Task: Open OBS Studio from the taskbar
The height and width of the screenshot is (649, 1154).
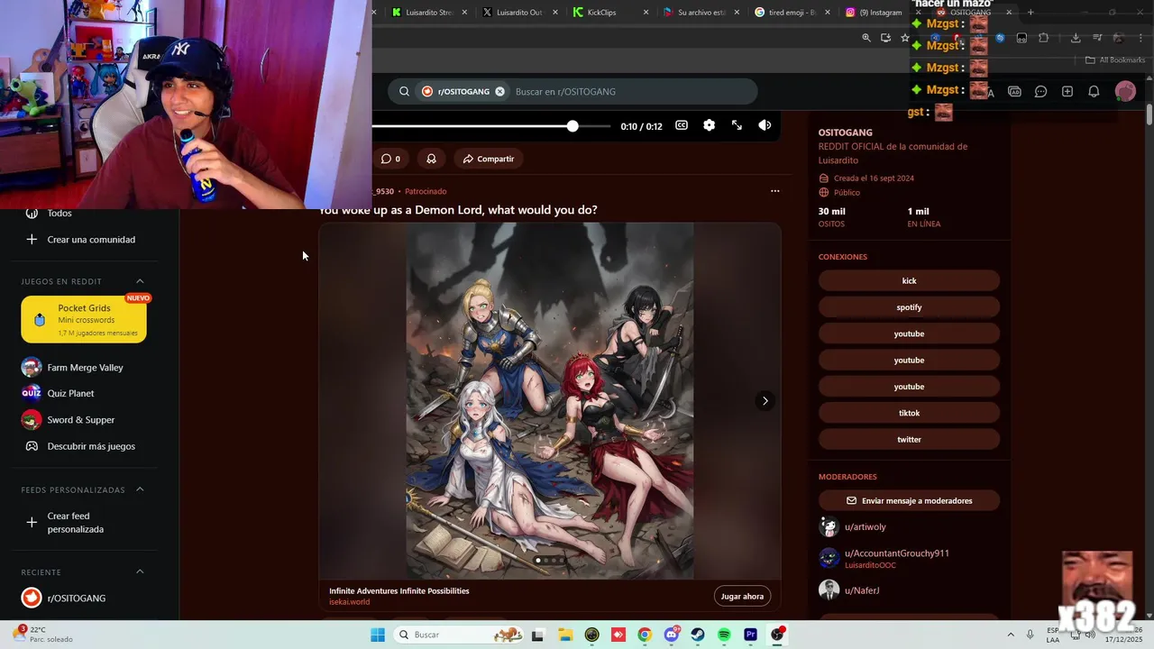Action: pyautogui.click(x=777, y=635)
